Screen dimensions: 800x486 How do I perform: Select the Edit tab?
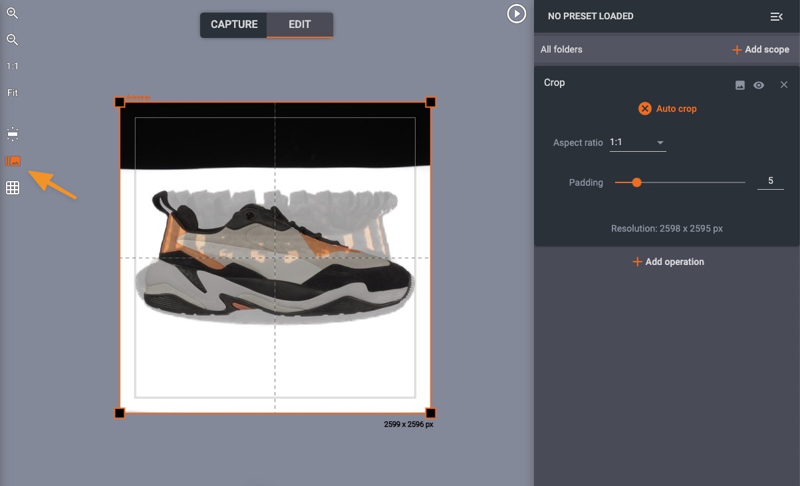(299, 24)
